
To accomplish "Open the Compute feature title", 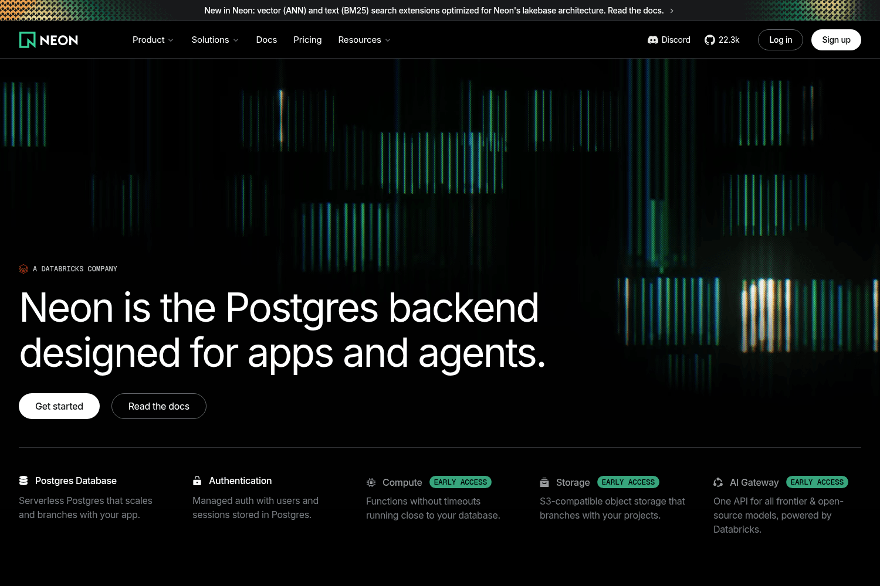I will (402, 482).
